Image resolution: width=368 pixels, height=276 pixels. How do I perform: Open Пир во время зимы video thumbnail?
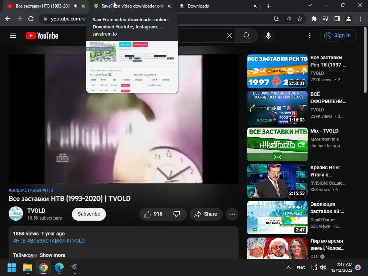click(277, 248)
